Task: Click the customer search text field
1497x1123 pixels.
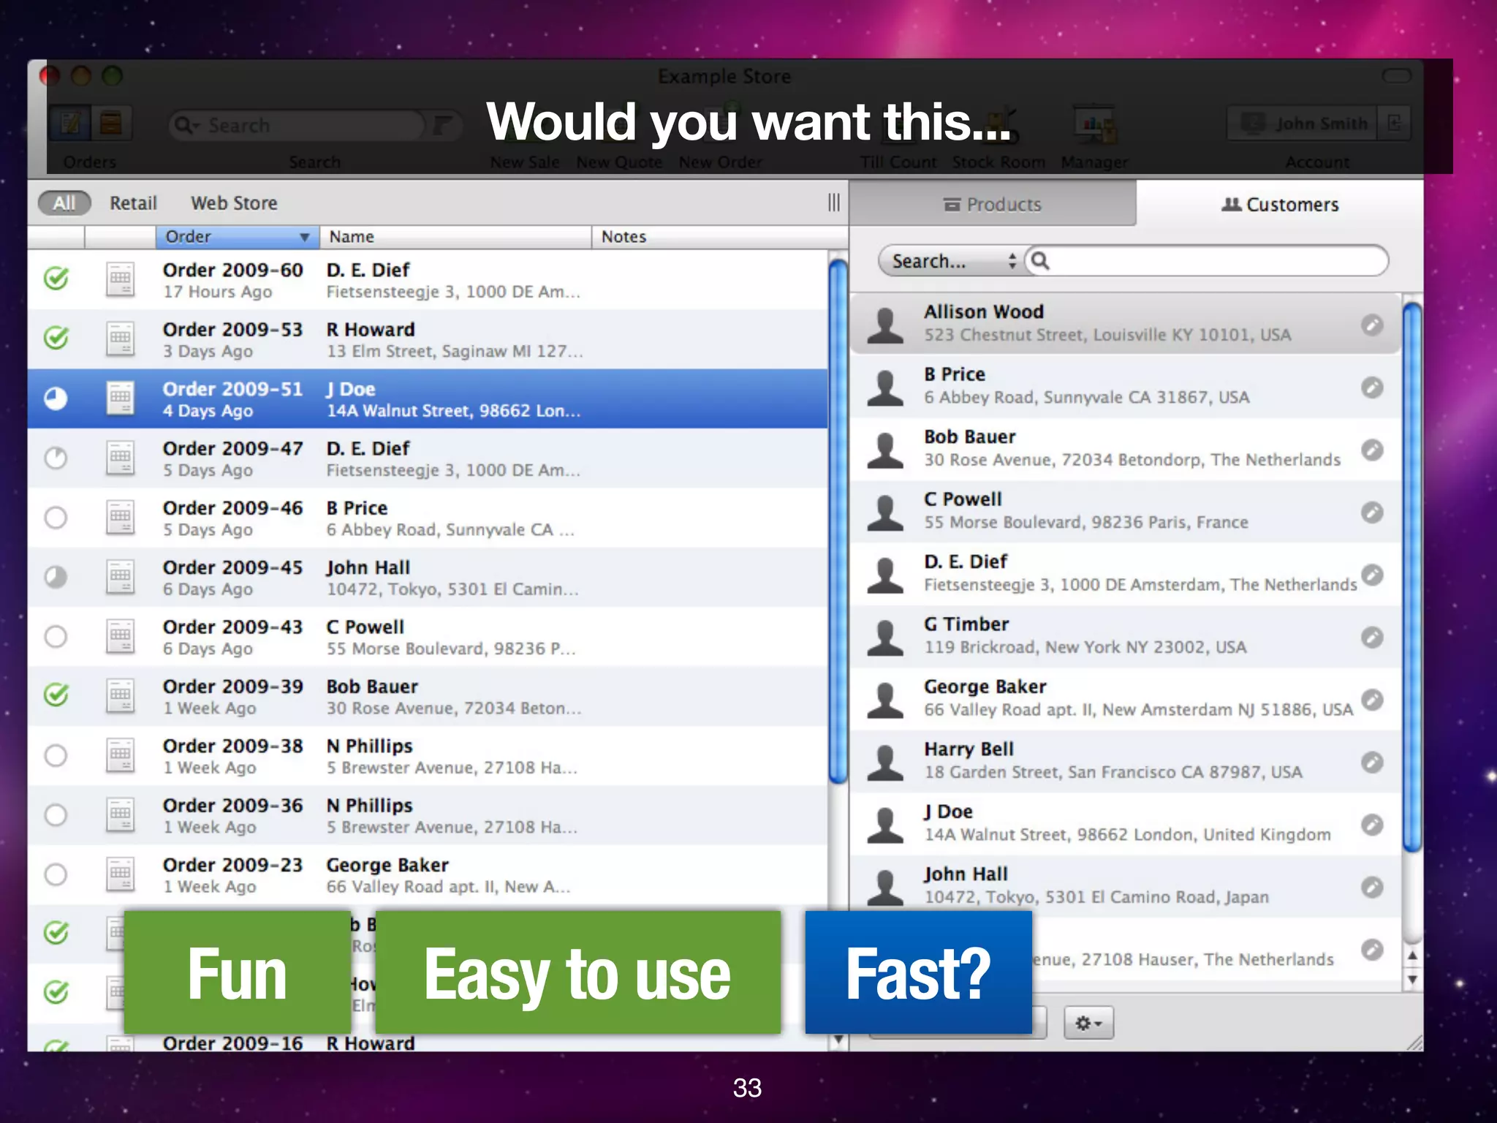Action: (1206, 261)
